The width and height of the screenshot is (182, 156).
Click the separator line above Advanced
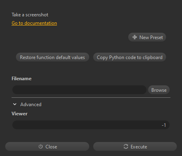pos(91,98)
